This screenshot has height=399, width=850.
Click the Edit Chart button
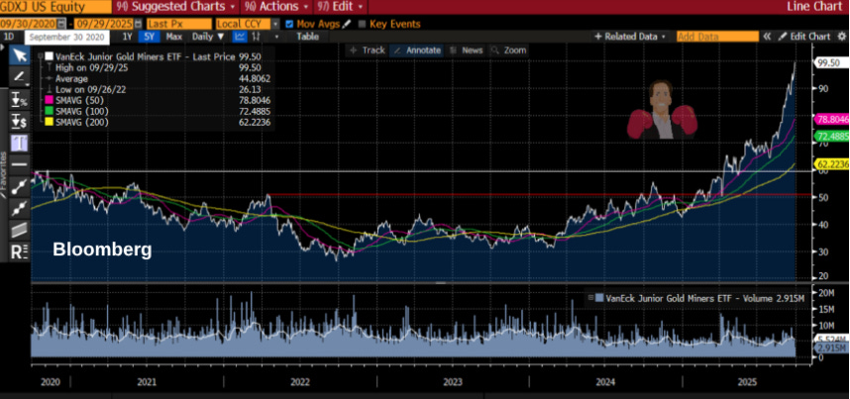[x=804, y=37]
